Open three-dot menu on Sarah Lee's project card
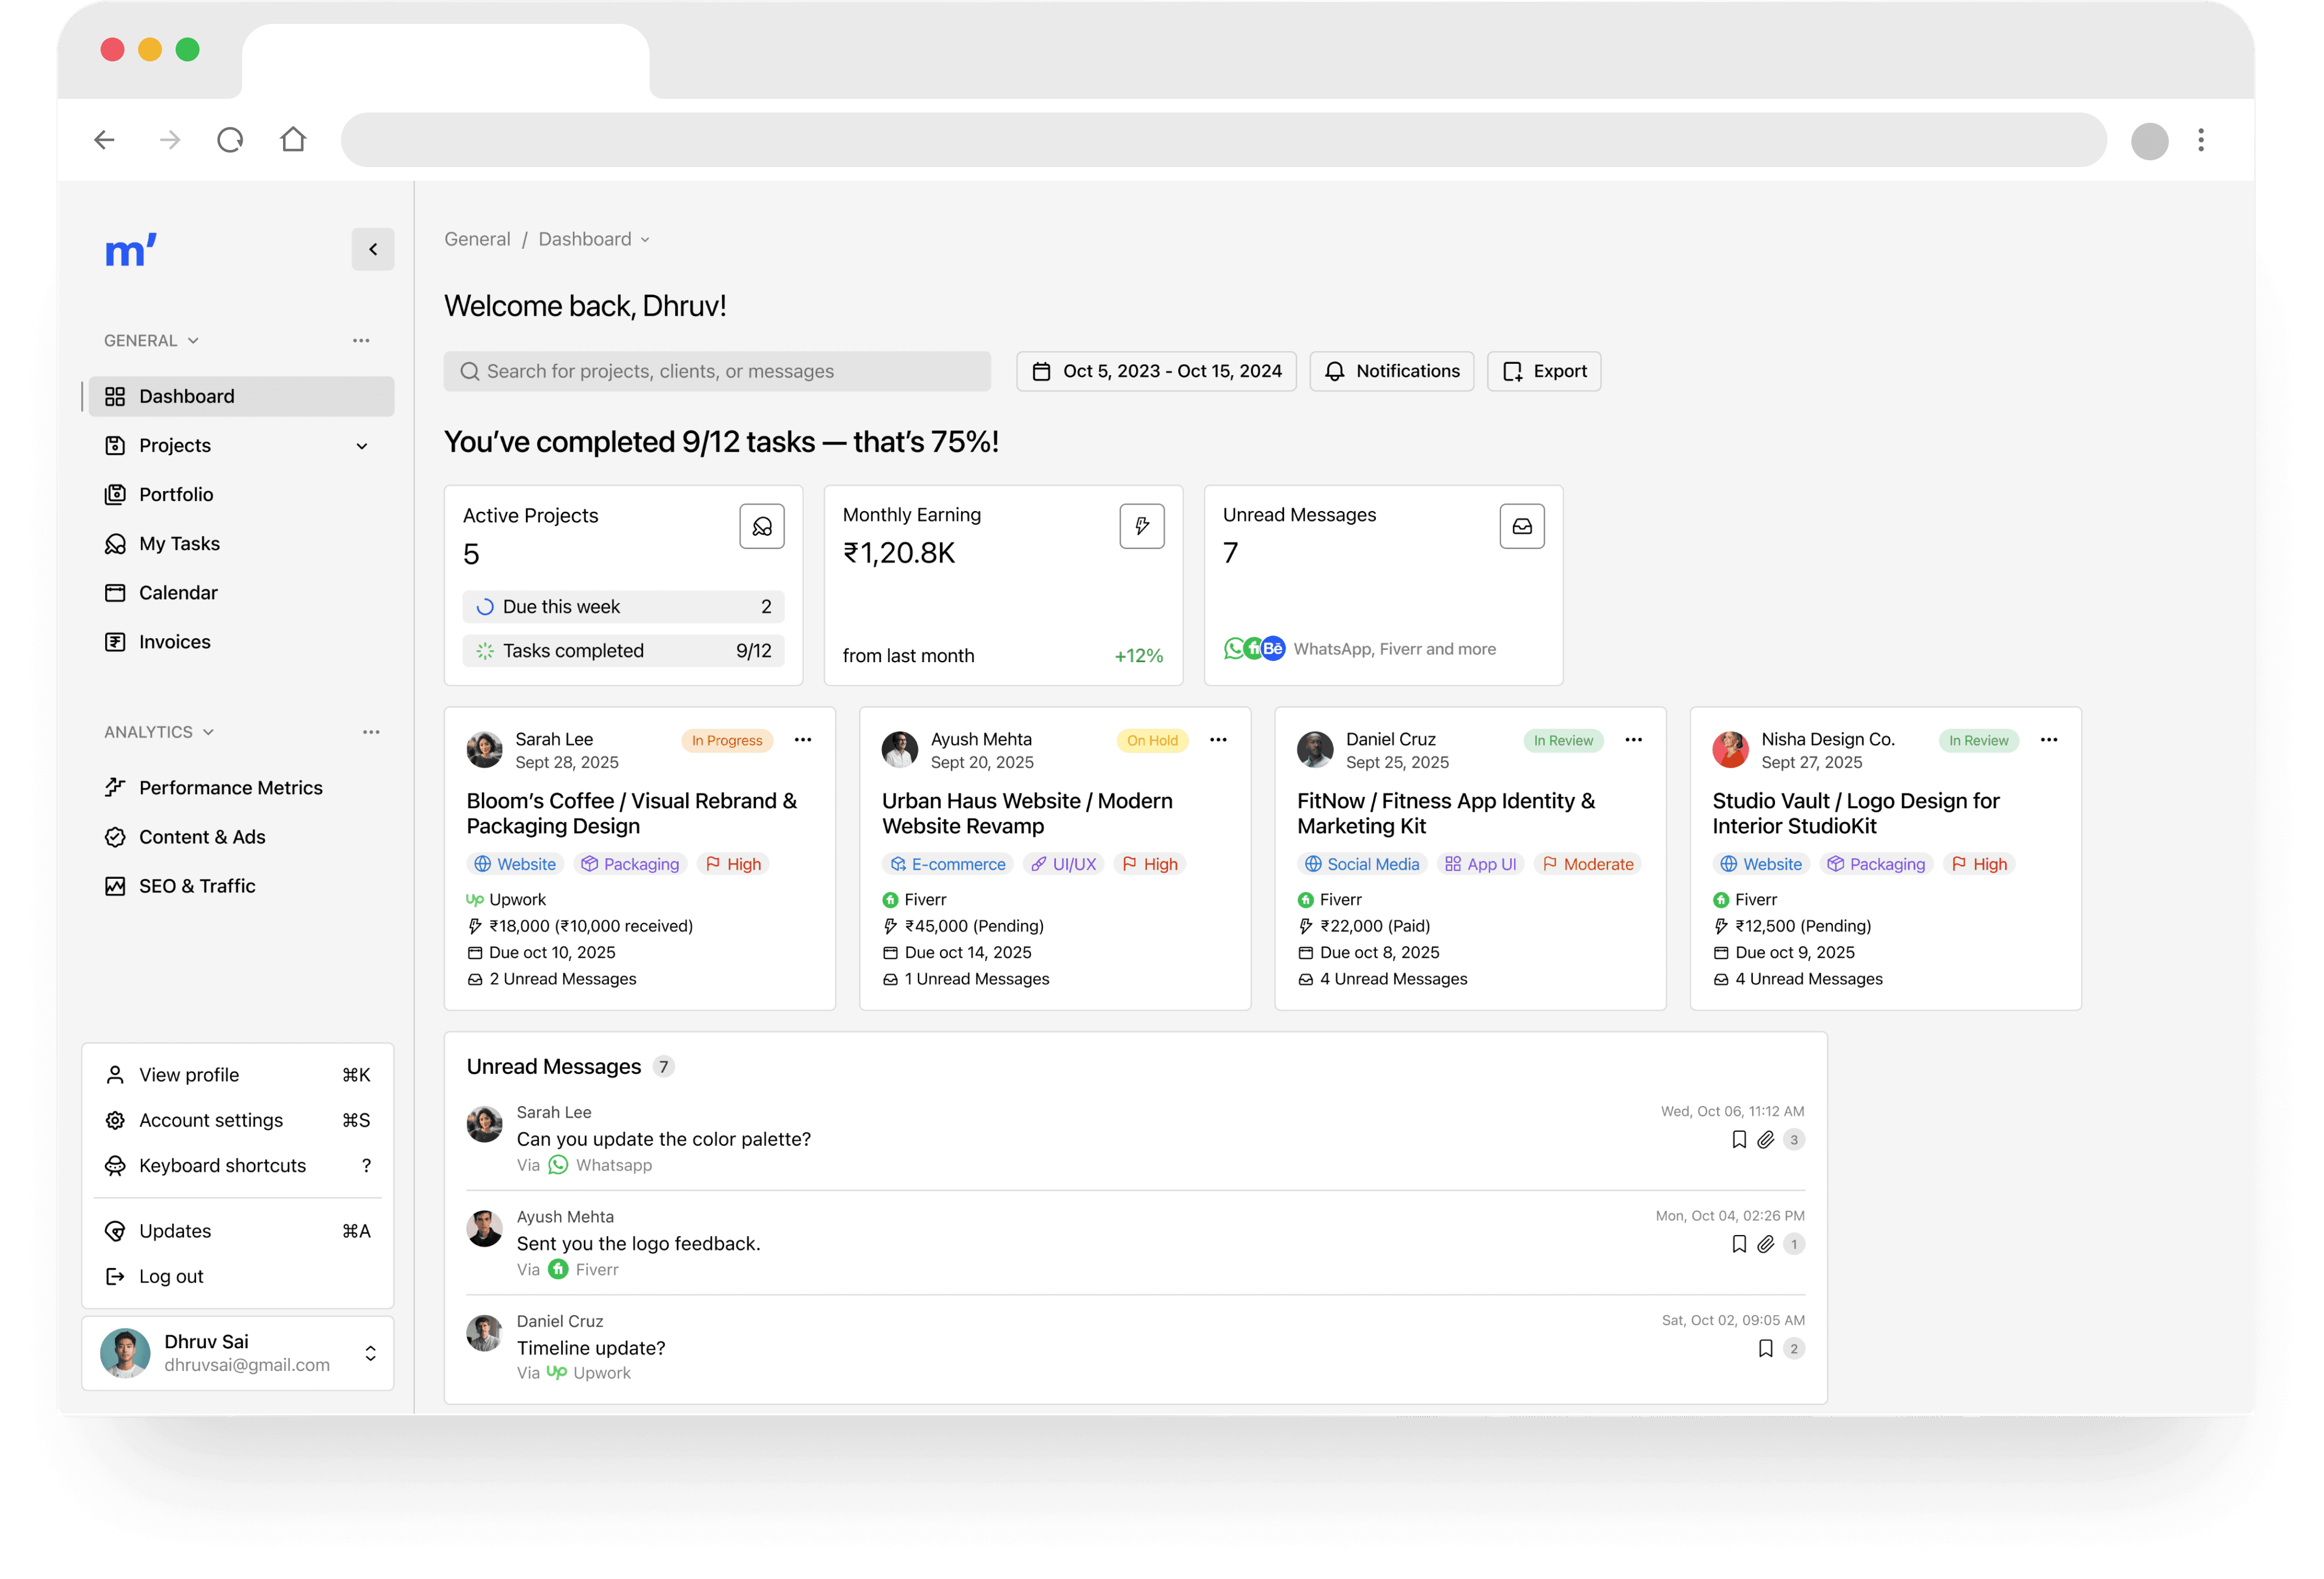2324x1579 pixels. pyautogui.click(x=802, y=740)
